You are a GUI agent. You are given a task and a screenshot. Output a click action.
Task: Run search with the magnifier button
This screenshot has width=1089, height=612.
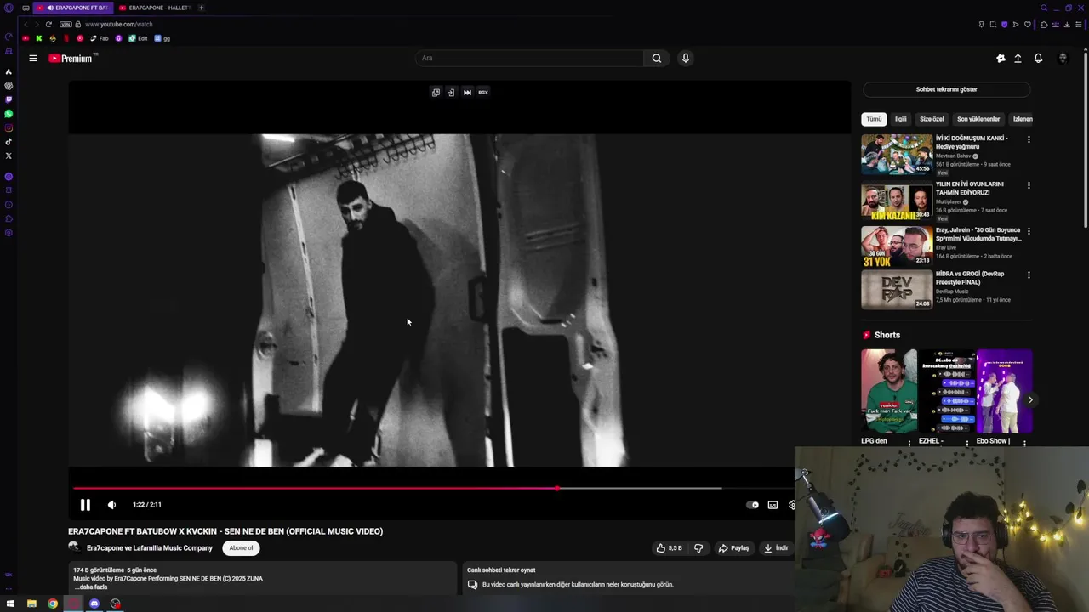pyautogui.click(x=657, y=59)
